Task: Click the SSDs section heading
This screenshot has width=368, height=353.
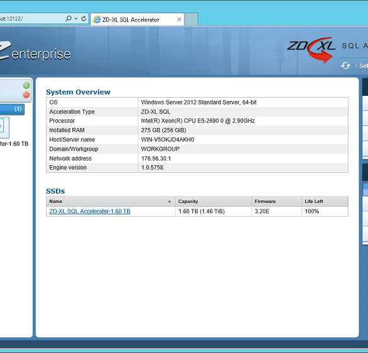Action: (55, 191)
